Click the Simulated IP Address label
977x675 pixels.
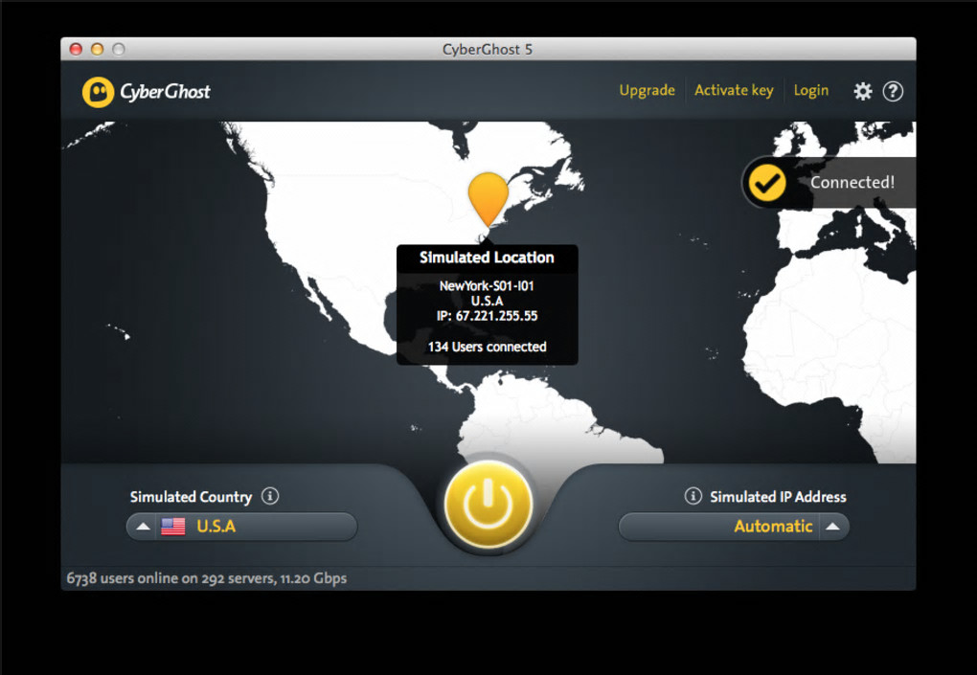coord(778,497)
